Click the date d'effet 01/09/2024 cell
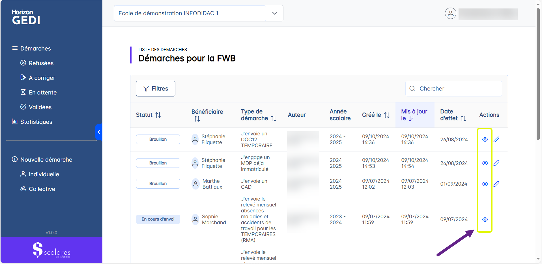The height and width of the screenshot is (264, 542). click(454, 184)
